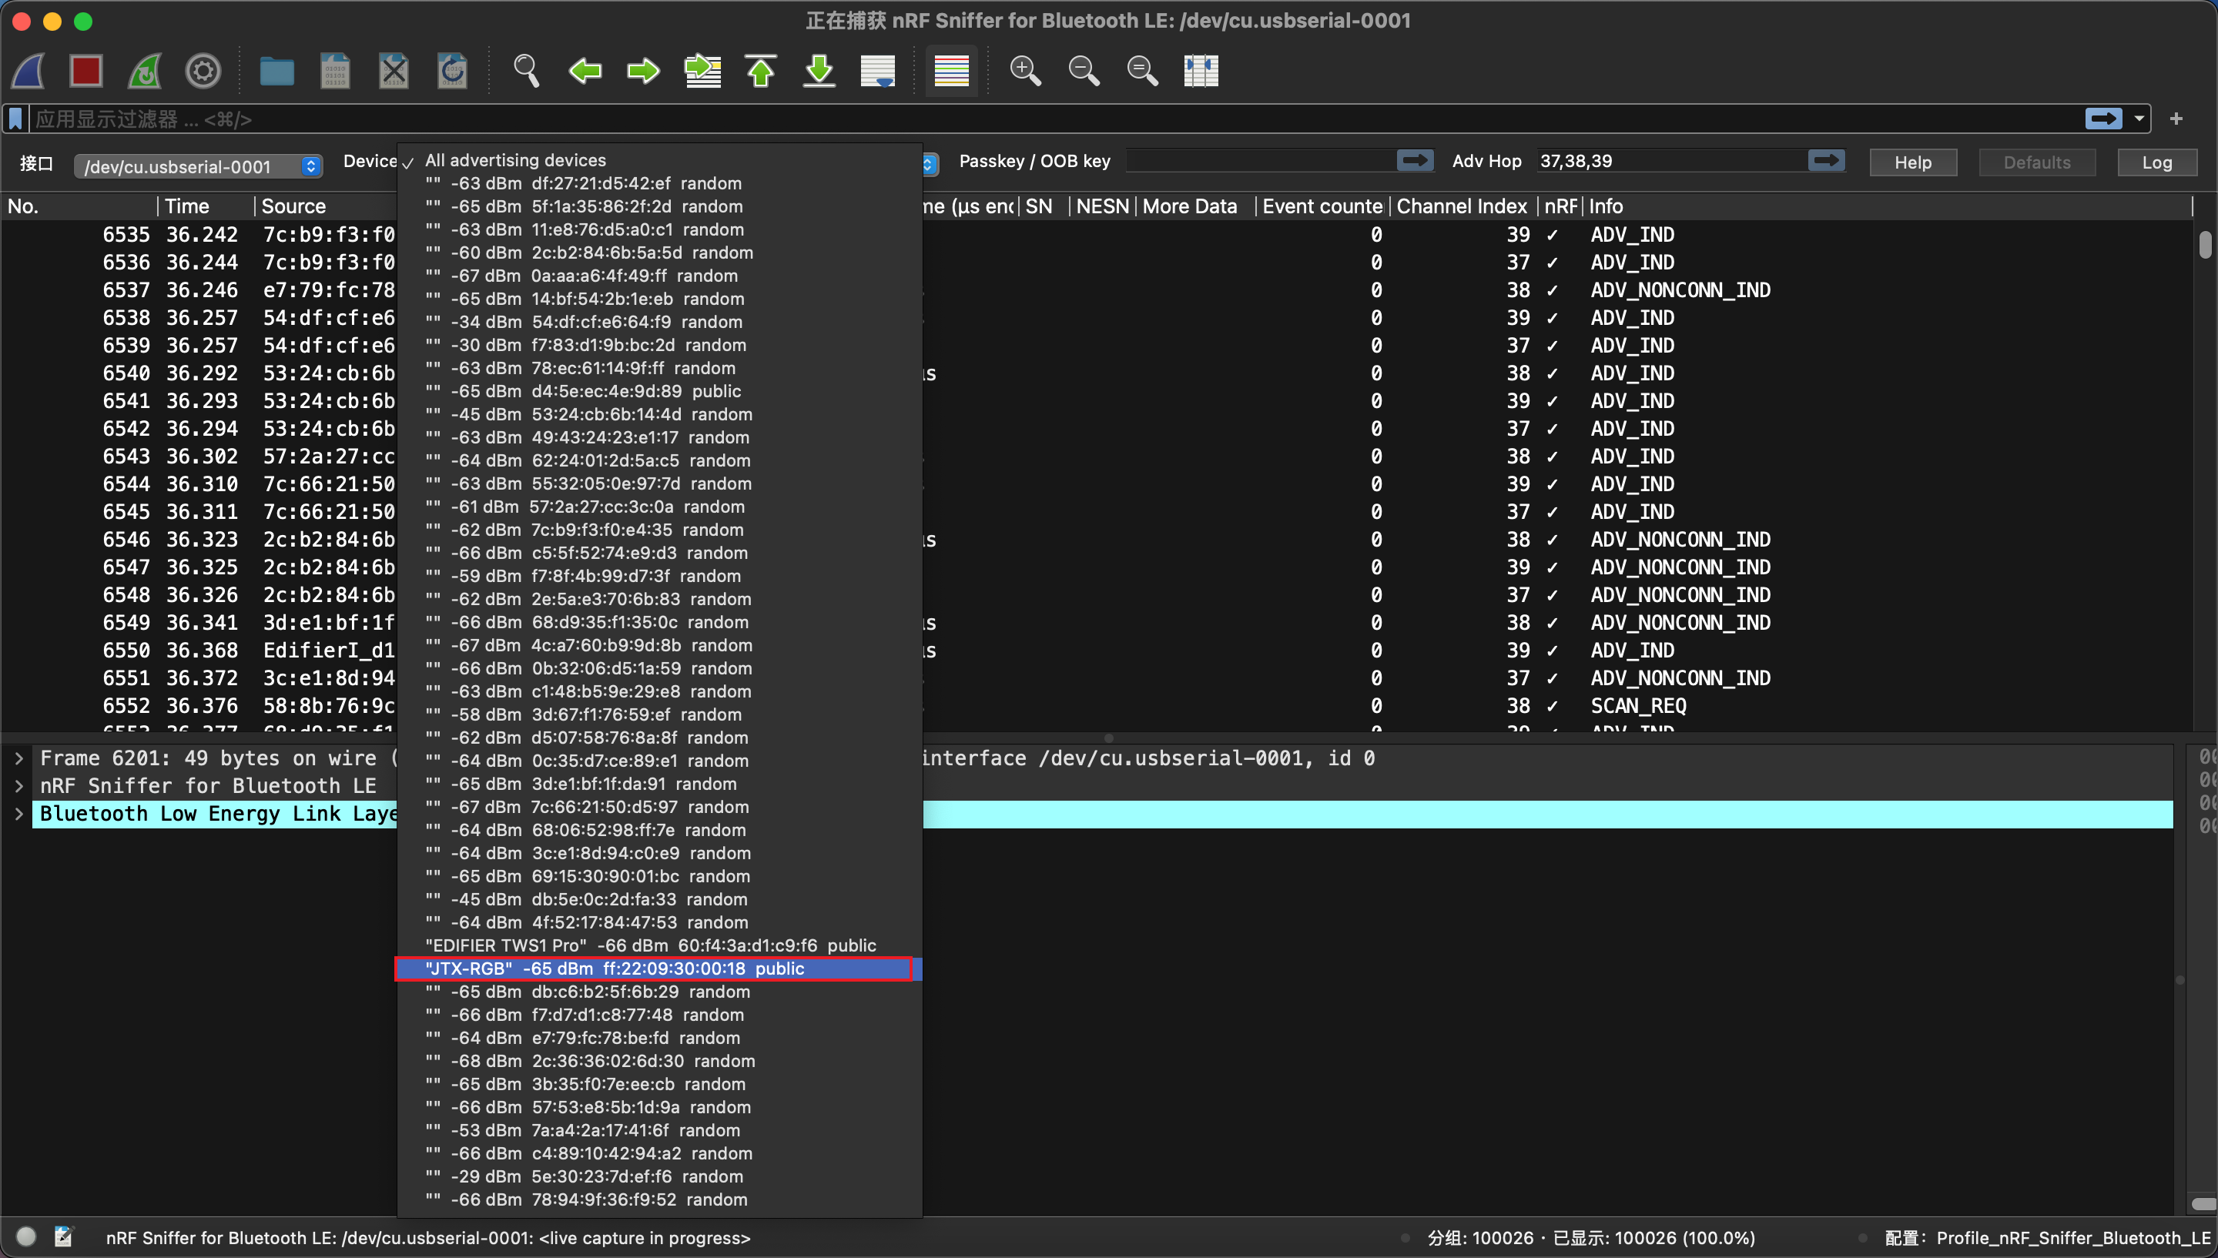Screen dimensions: 2218x1258
Task: Select All advertising devices entry
Action: click(x=659, y=160)
